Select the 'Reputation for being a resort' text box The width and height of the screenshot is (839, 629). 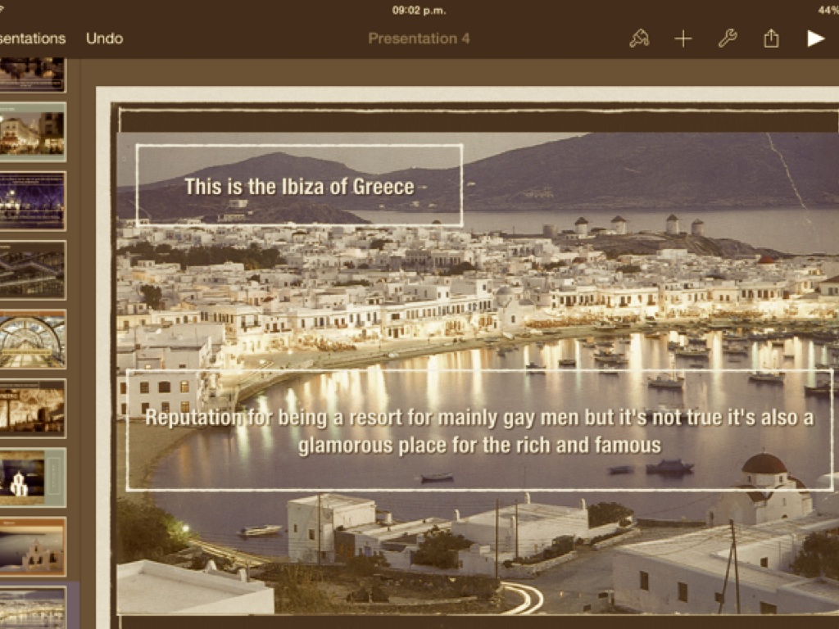(479, 431)
